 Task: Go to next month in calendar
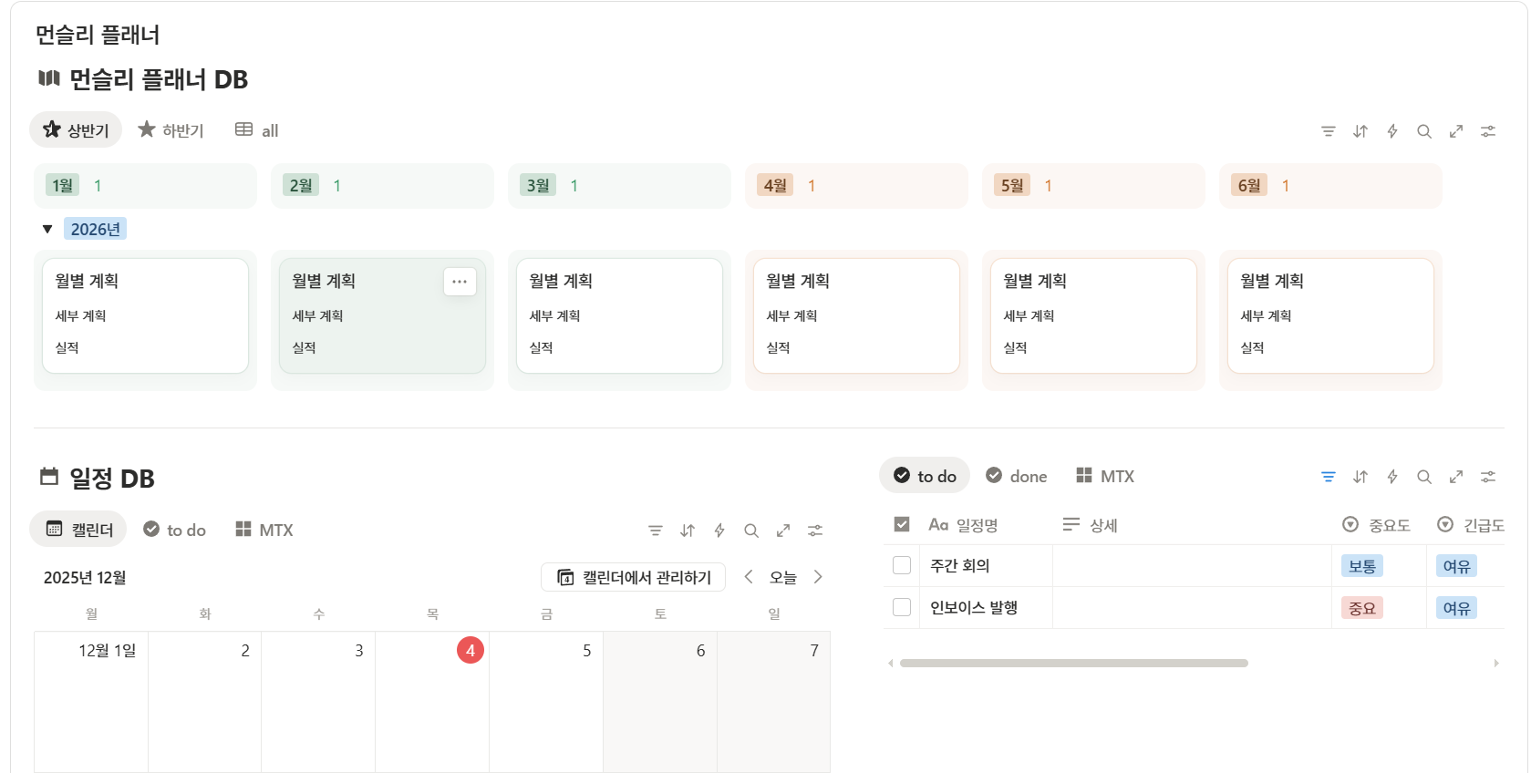(x=818, y=577)
